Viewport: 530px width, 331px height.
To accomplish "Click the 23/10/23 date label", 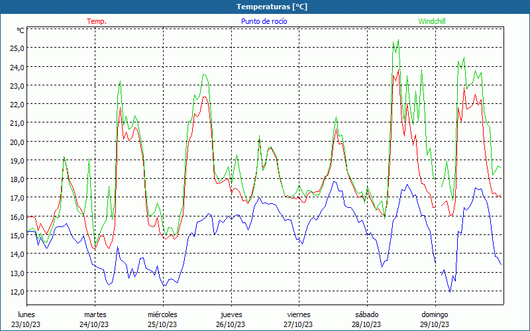I will click(x=26, y=324).
